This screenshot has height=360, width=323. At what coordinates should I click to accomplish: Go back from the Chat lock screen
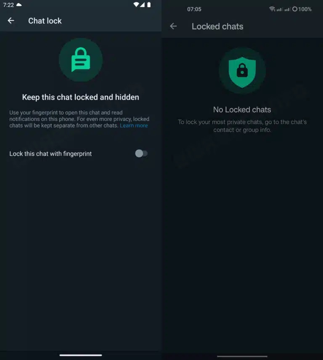[x=11, y=21]
